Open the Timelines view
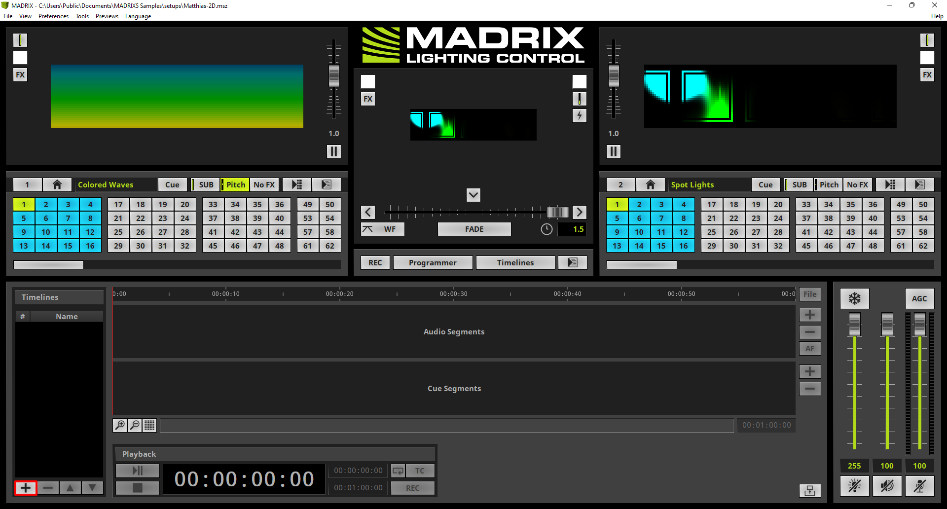 [x=515, y=262]
